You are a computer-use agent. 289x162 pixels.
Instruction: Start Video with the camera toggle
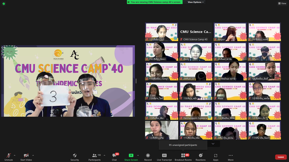pyautogui.click(x=26, y=157)
